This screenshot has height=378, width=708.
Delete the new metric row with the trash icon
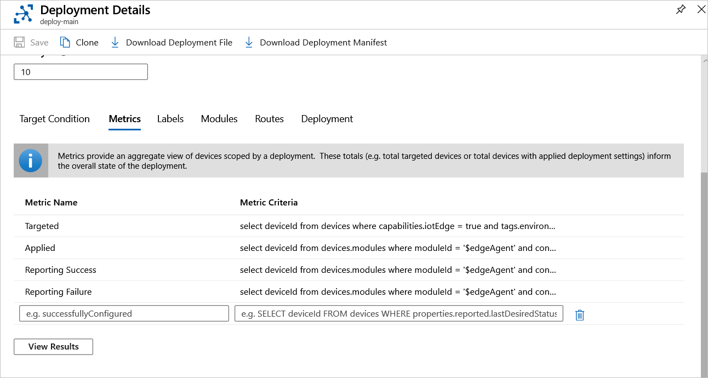(x=579, y=314)
